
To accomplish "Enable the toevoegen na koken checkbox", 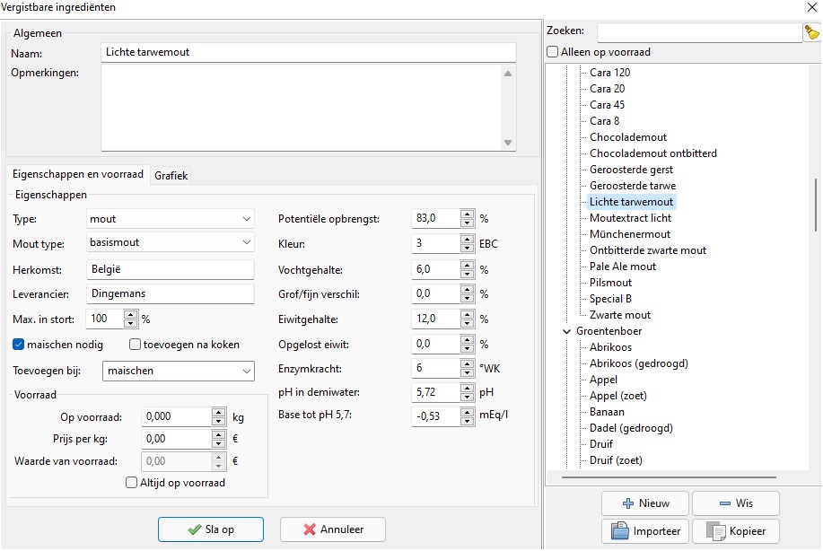I will [x=136, y=345].
